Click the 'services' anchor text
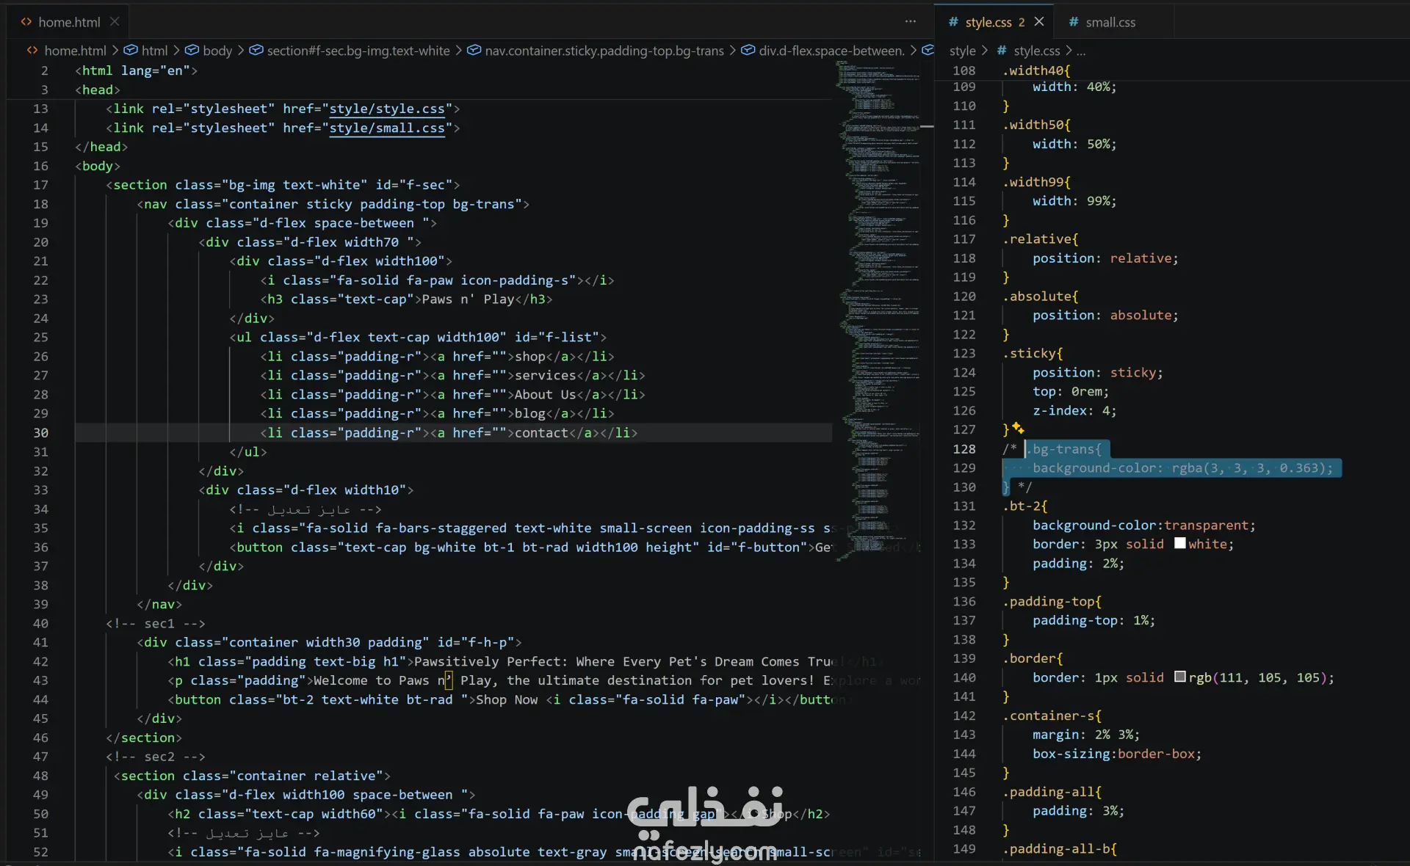The image size is (1410, 866). tap(545, 376)
